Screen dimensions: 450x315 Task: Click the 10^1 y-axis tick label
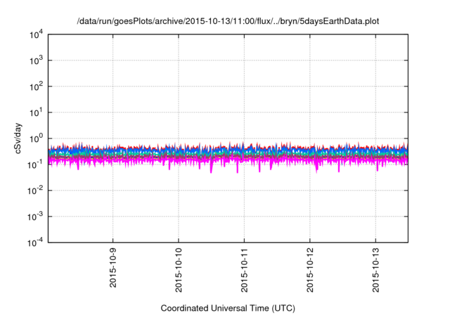[x=36, y=112]
